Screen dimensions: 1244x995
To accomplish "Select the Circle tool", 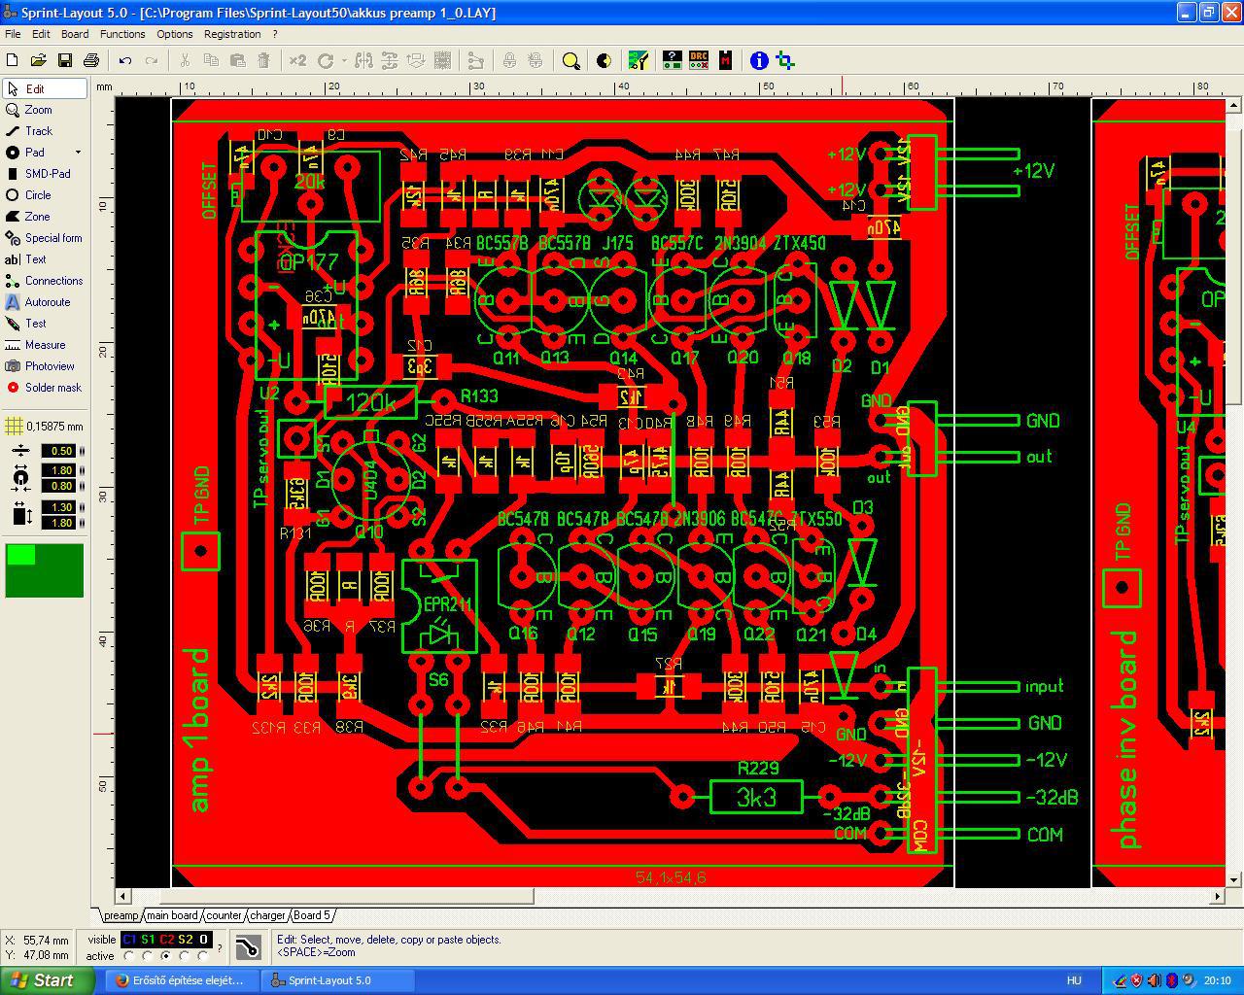I will [x=45, y=195].
